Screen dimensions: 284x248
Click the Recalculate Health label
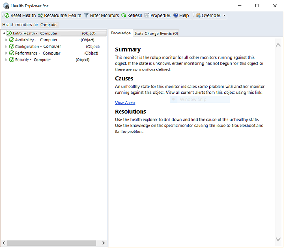(x=63, y=15)
